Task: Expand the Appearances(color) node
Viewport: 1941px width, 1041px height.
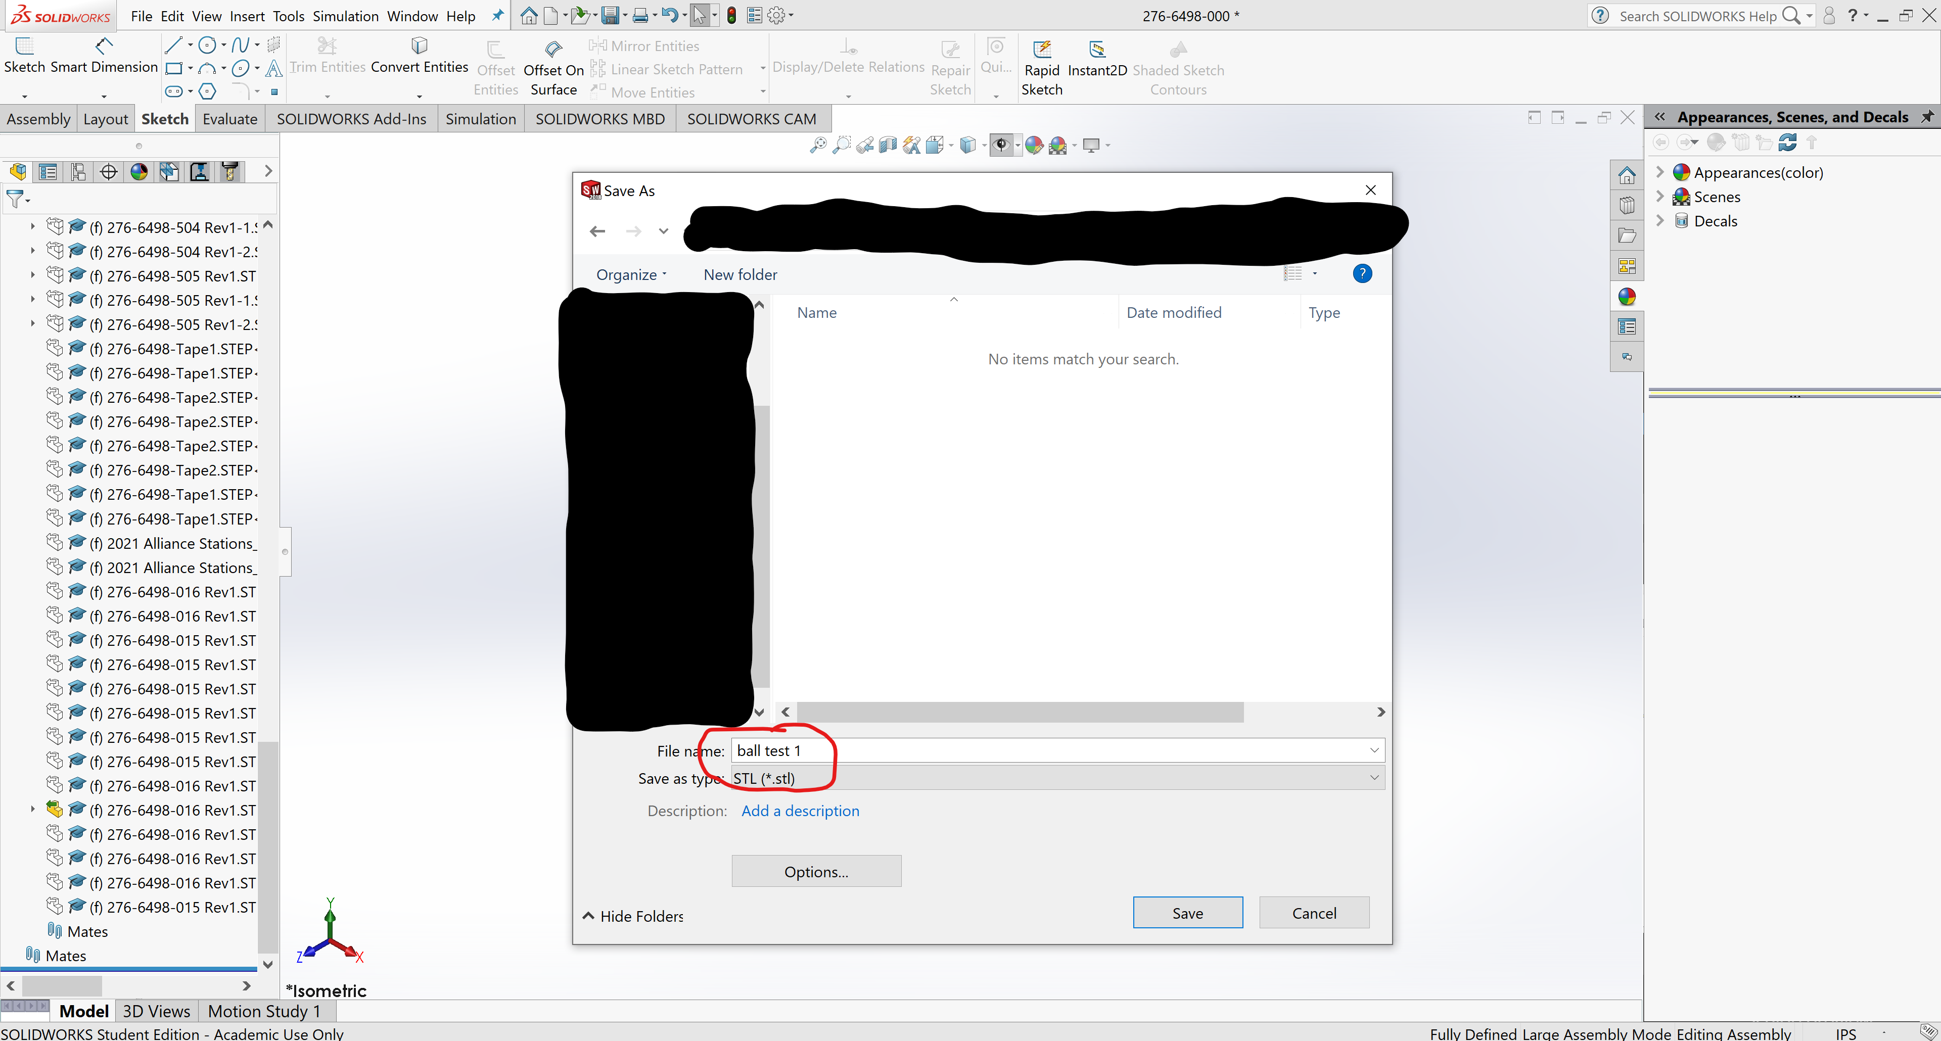Action: (1660, 172)
